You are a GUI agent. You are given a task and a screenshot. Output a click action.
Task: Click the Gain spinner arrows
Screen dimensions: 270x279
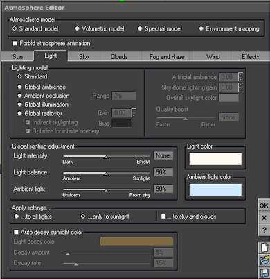[134, 113]
